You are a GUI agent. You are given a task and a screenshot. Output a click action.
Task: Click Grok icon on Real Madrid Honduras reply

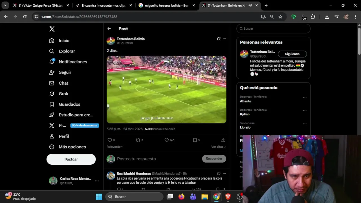click(219, 174)
